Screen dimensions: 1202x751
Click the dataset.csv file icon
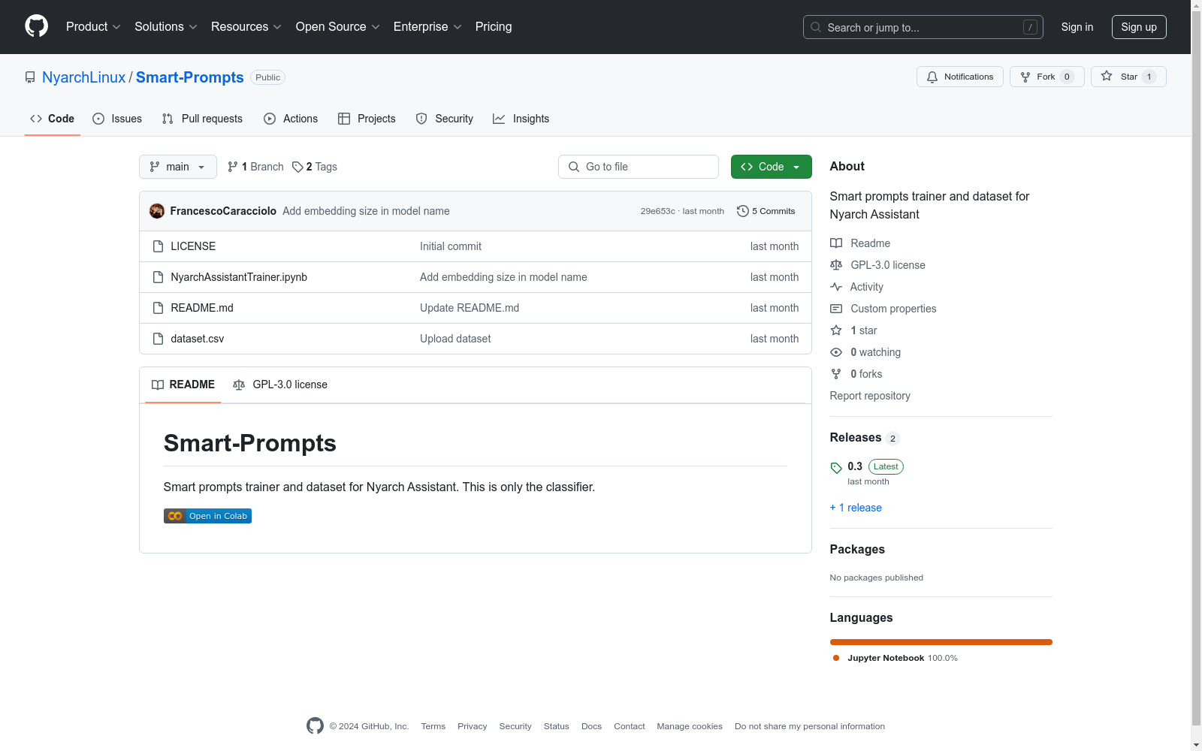[x=158, y=339]
